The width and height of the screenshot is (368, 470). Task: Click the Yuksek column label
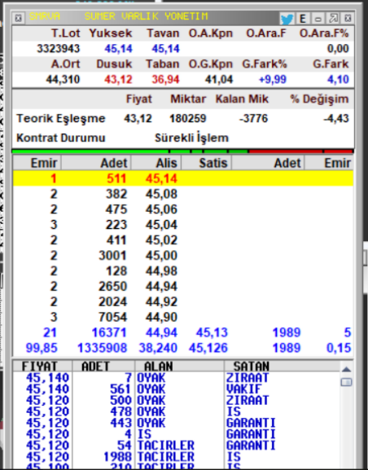point(111,33)
